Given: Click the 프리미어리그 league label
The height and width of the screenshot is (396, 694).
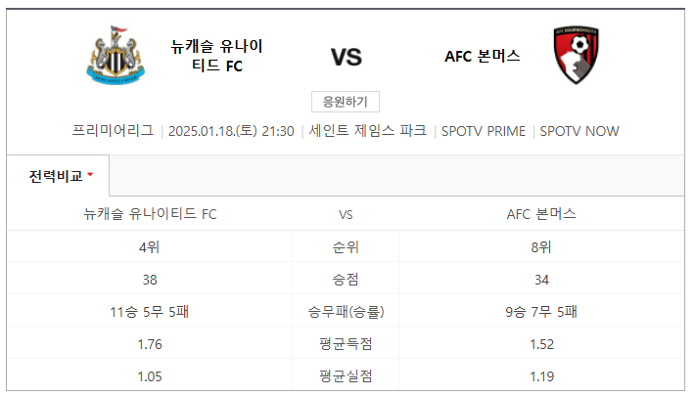Looking at the screenshot, I should (113, 131).
